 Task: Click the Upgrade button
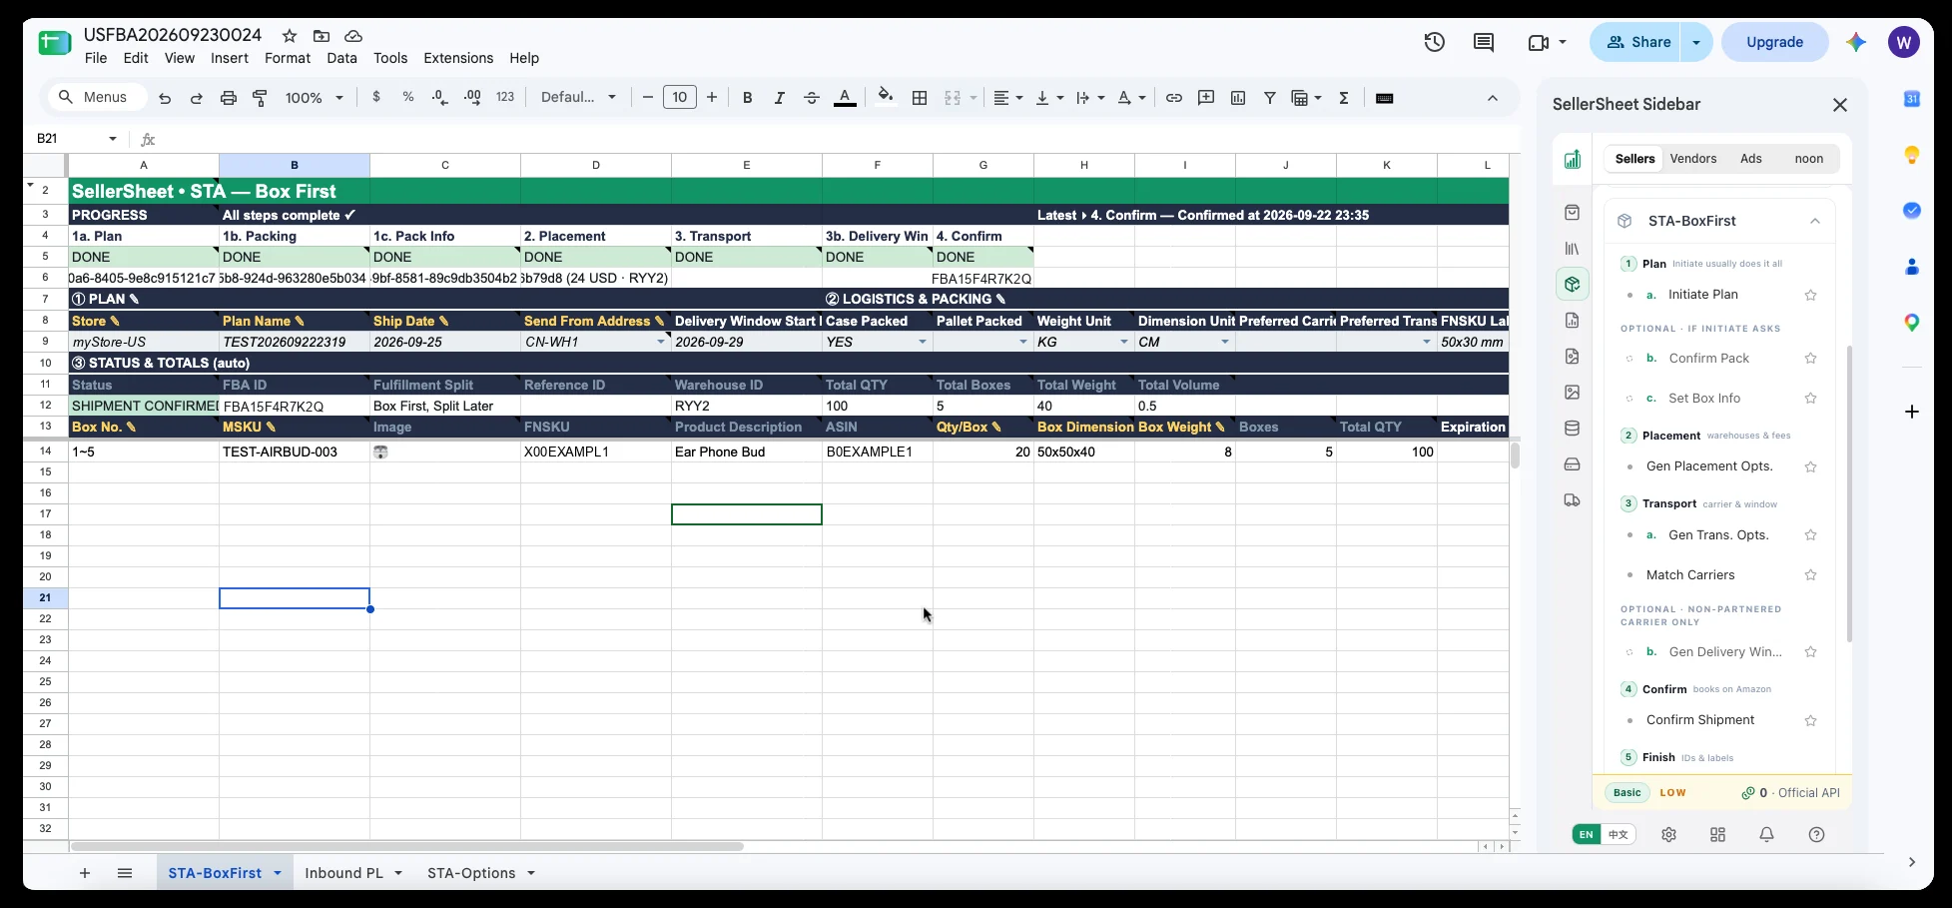coord(1774,42)
